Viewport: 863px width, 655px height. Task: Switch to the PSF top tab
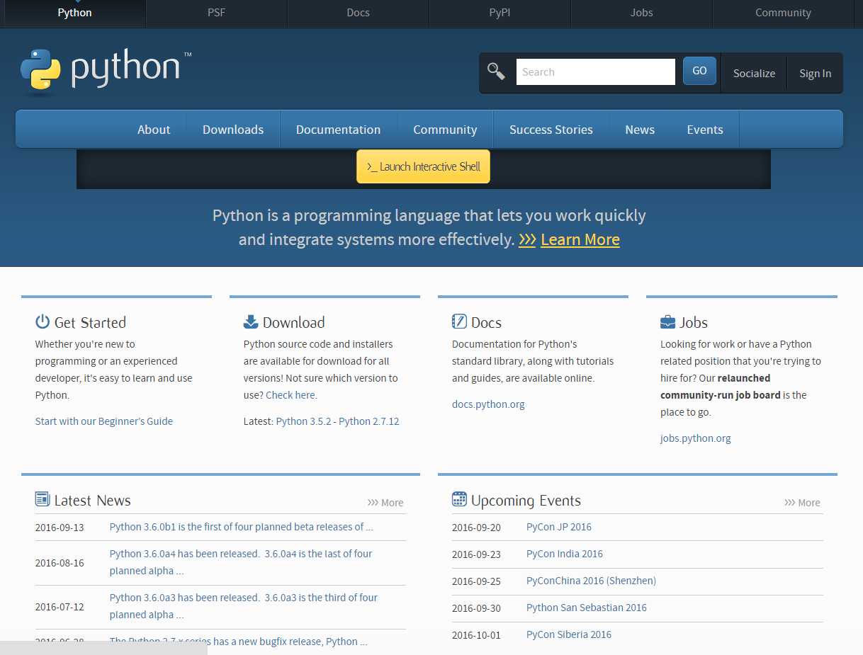pos(216,13)
